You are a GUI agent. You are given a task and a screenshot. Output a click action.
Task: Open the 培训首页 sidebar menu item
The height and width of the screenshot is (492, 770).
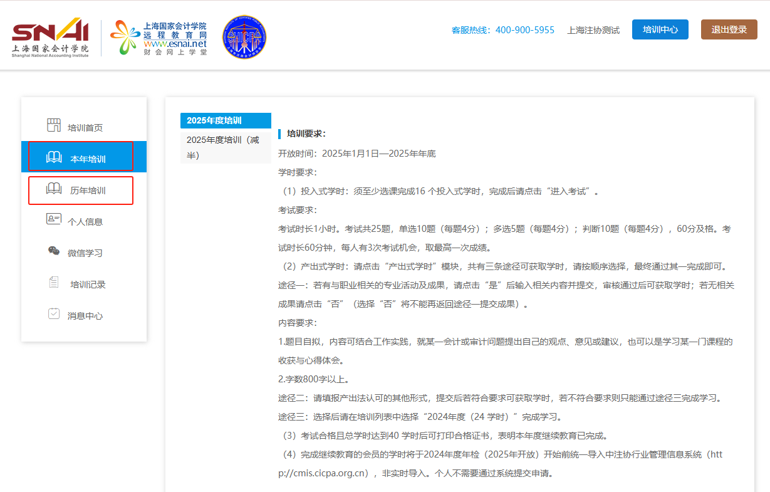point(85,128)
